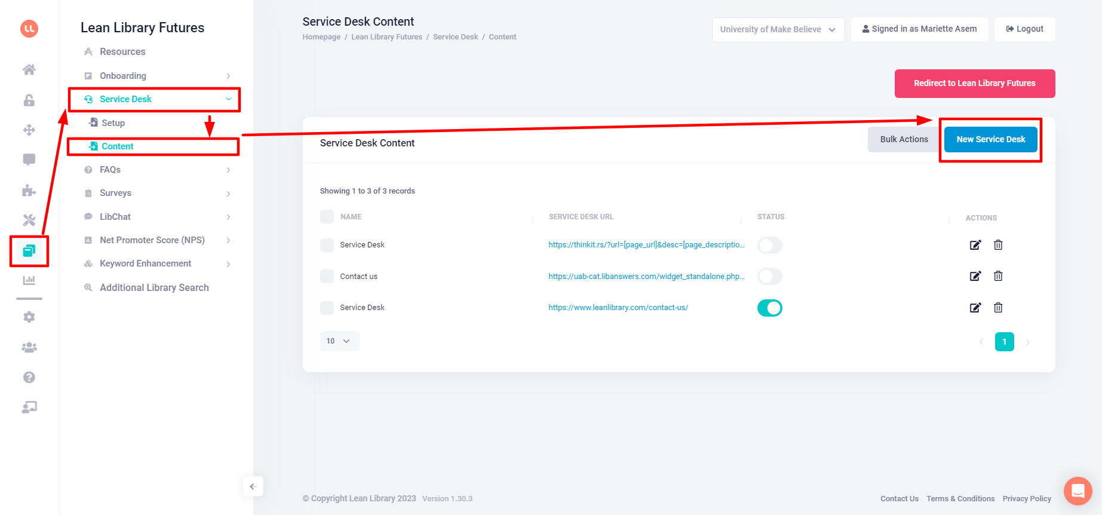Collapse the Service Desk menu chevron

coord(228,99)
